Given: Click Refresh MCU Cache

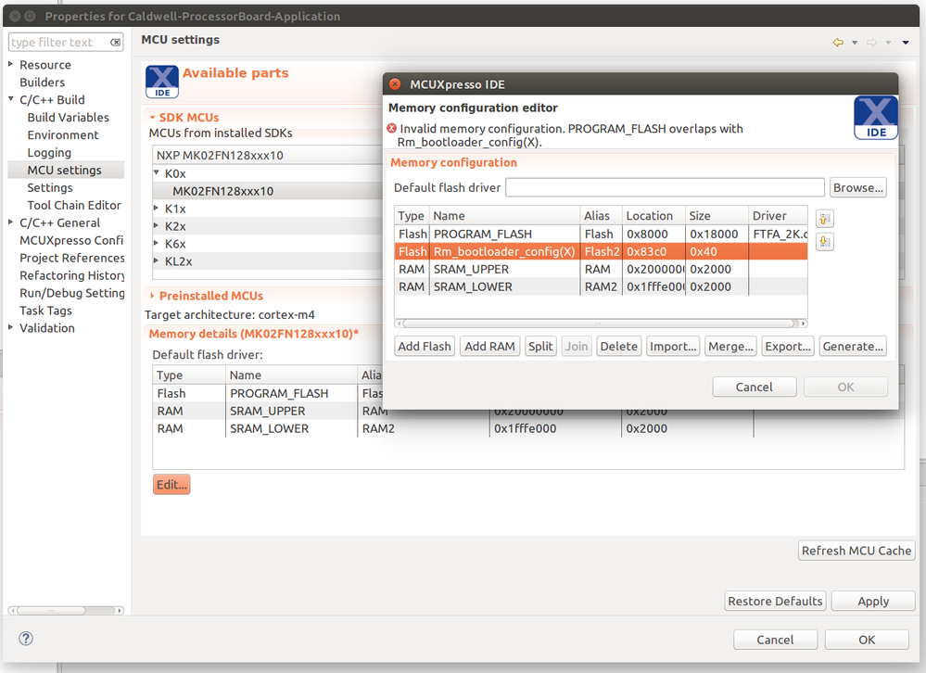Looking at the screenshot, I should (856, 551).
